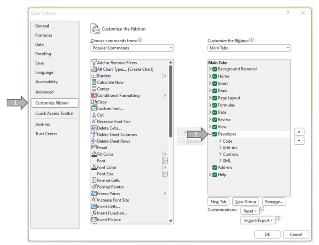Click the New Group button
The height and width of the screenshot is (245, 319).
(x=245, y=202)
